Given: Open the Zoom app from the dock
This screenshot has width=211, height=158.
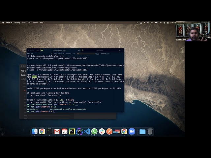Looking at the screenshot, I should [x=132, y=131].
